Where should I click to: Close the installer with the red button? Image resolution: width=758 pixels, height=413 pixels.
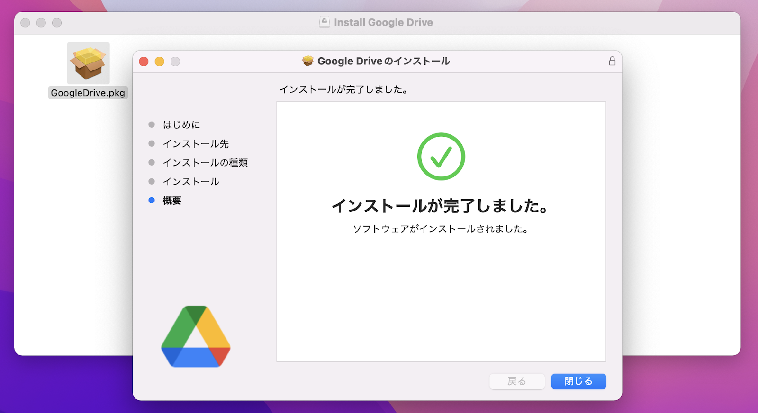pyautogui.click(x=144, y=62)
